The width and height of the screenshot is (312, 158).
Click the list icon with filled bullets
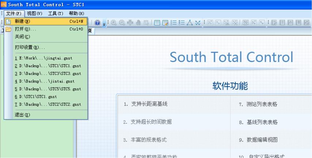[x=182, y=23]
